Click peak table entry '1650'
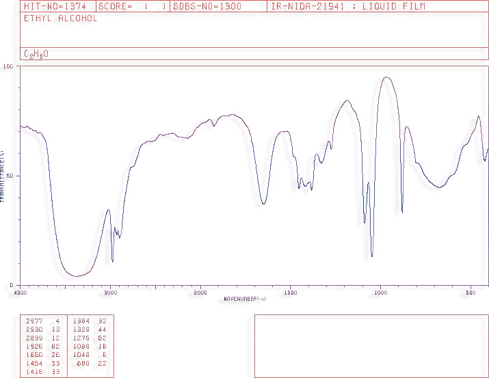 click(34, 355)
